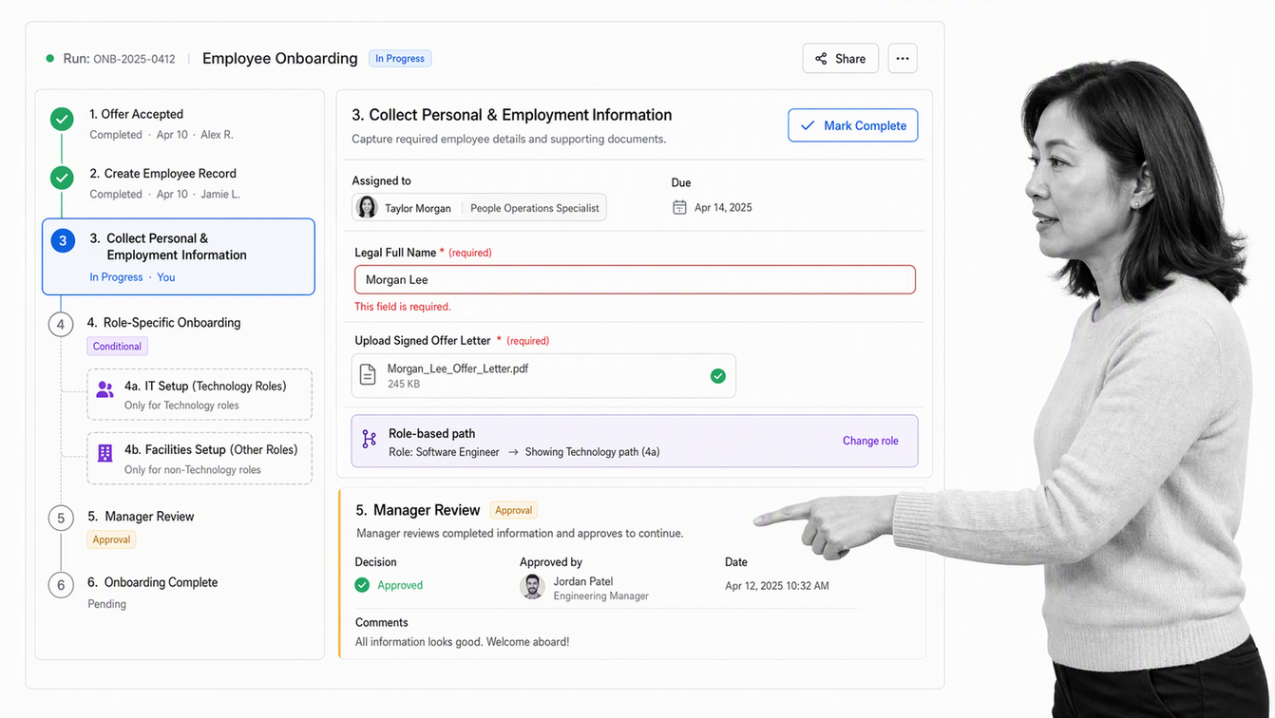Image resolution: width=1275 pixels, height=718 pixels.
Task: Click the Mark Complete button
Action: 852,125
